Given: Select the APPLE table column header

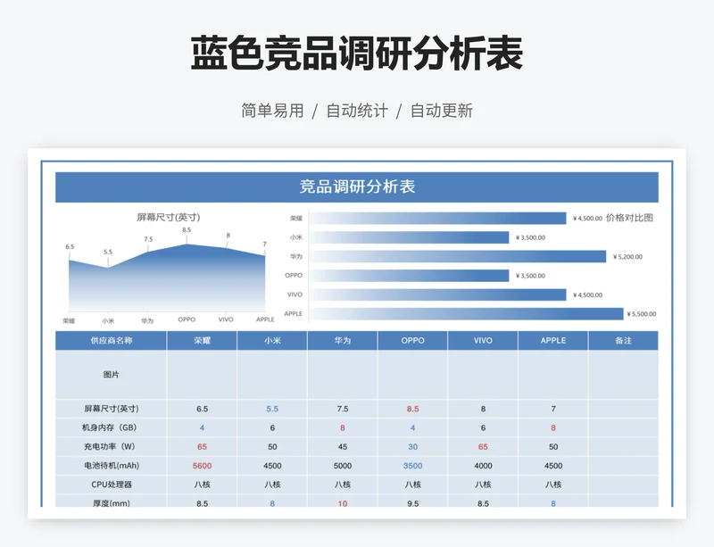Looking at the screenshot, I should point(553,341).
